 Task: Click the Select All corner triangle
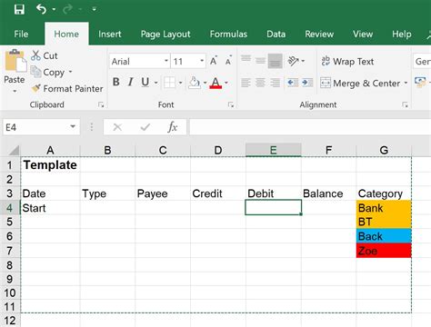[14, 151]
